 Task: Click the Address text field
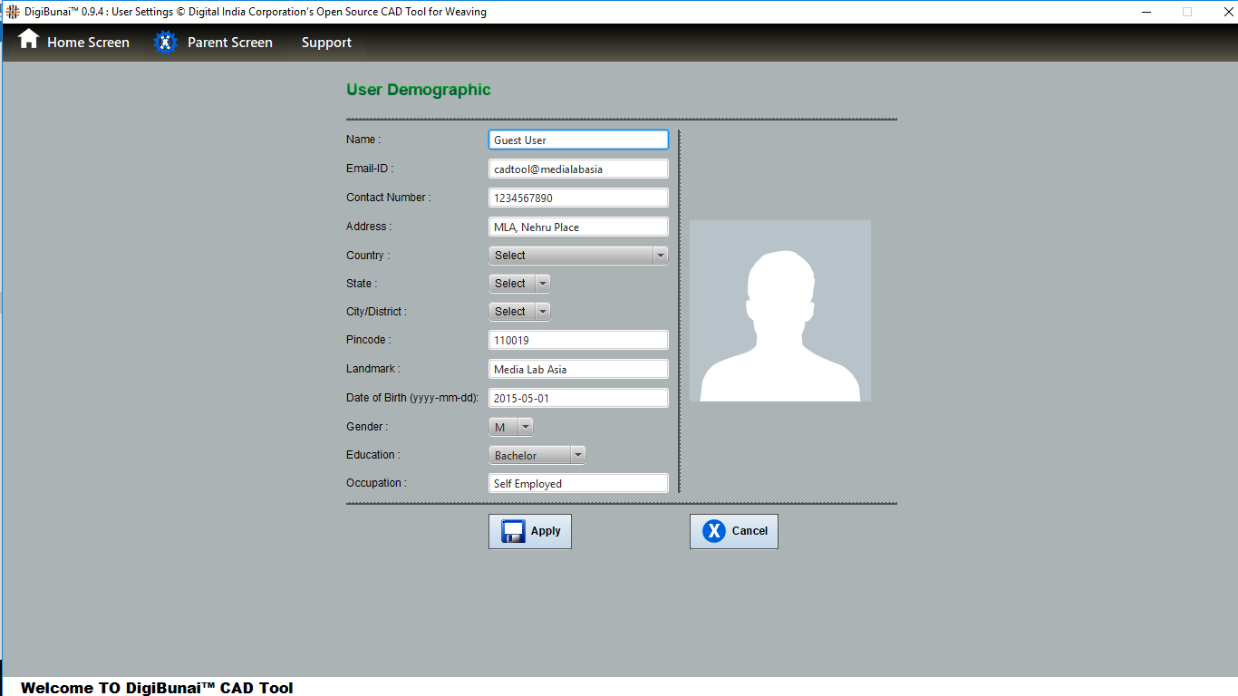pos(578,227)
